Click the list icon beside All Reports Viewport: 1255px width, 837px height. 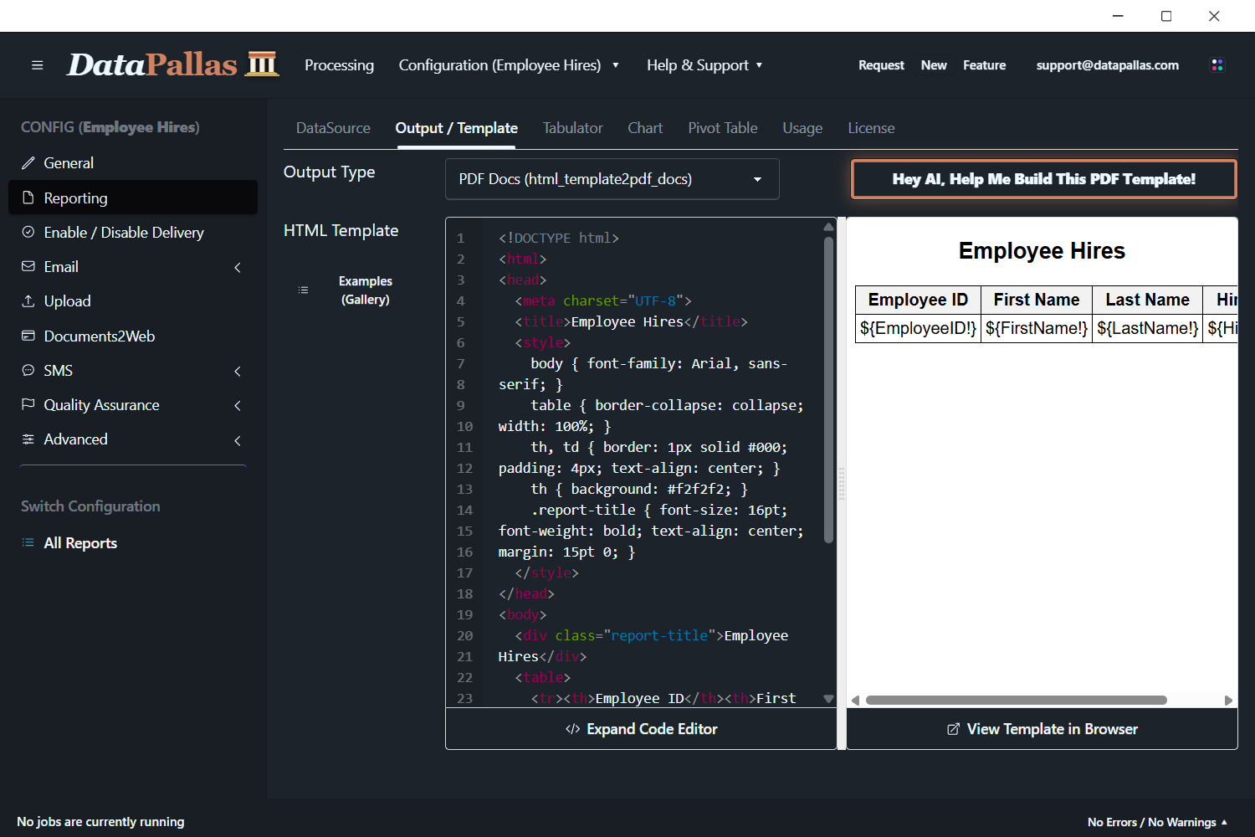[x=28, y=542]
